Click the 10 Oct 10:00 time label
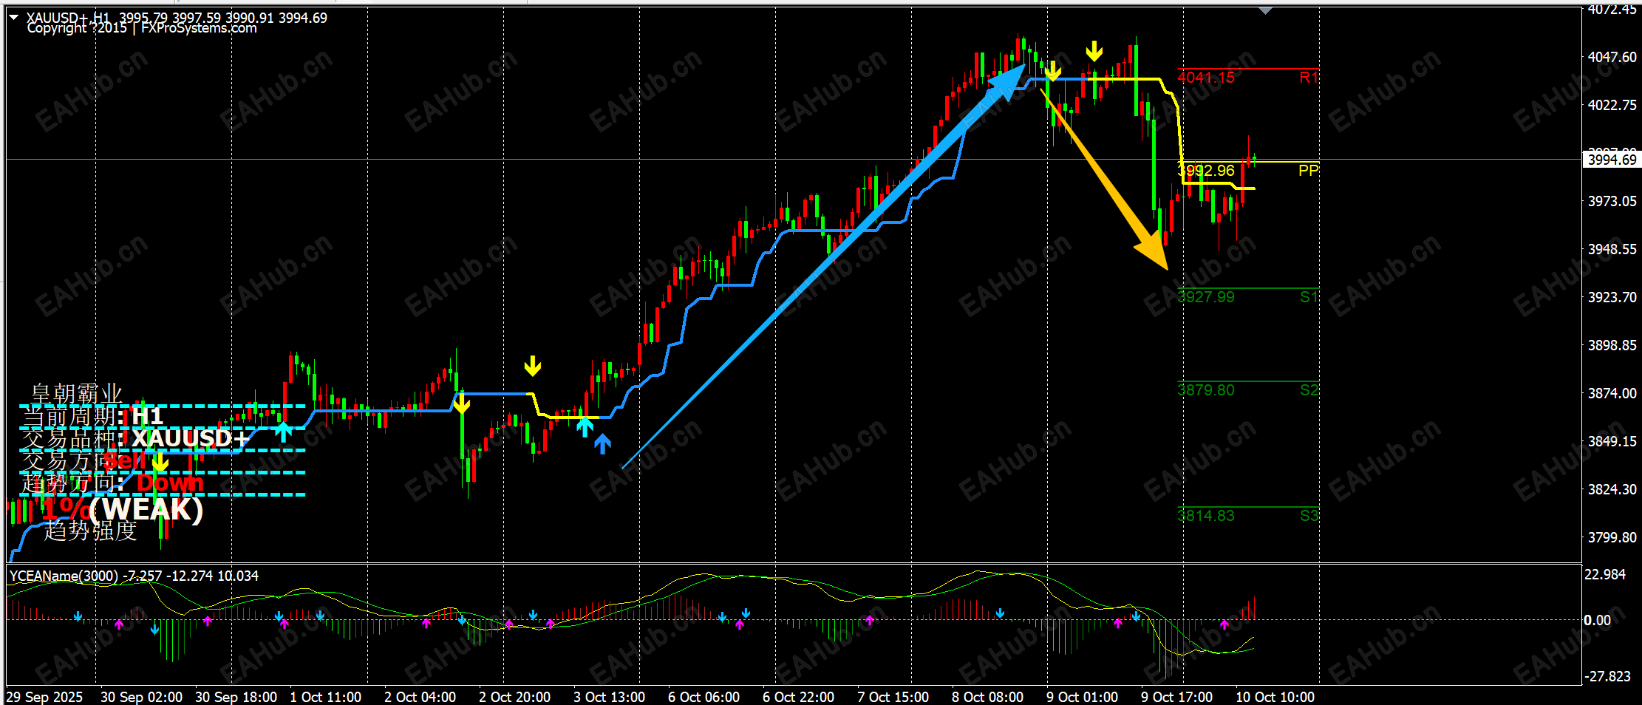The image size is (1642, 705). point(1275,697)
